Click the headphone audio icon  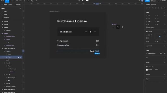click(139, 1)
